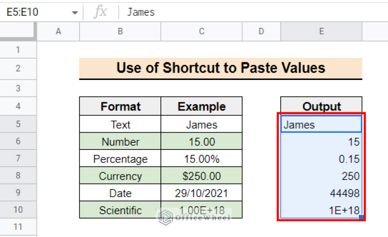The width and height of the screenshot is (388, 237).
Task: Select row 5 header
Action: click(x=18, y=125)
